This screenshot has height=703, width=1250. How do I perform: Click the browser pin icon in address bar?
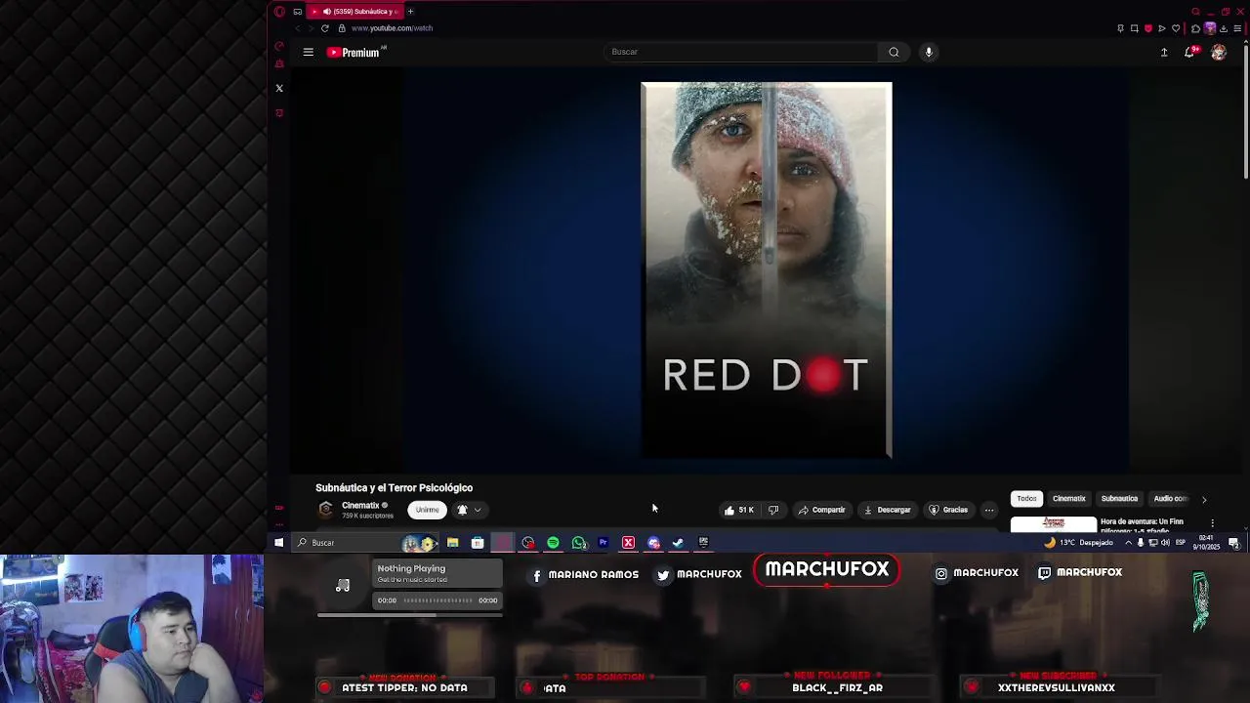pos(1120,28)
